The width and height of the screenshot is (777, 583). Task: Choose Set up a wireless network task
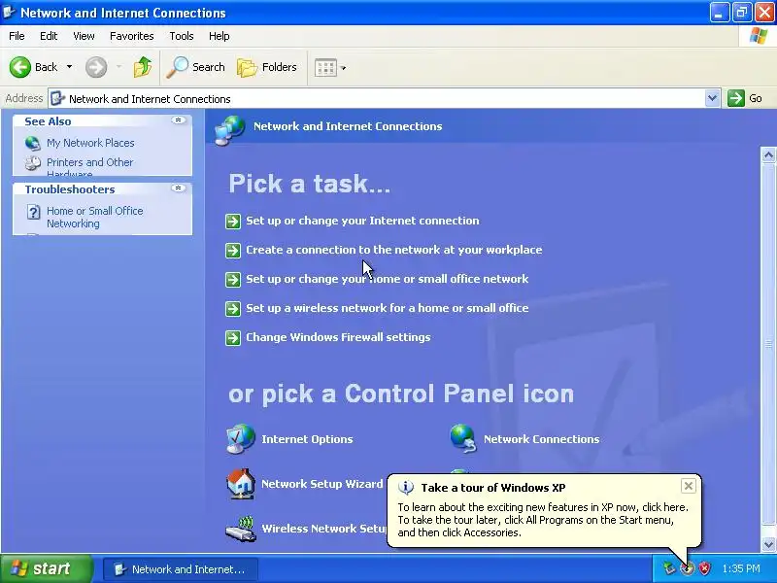coord(387,308)
